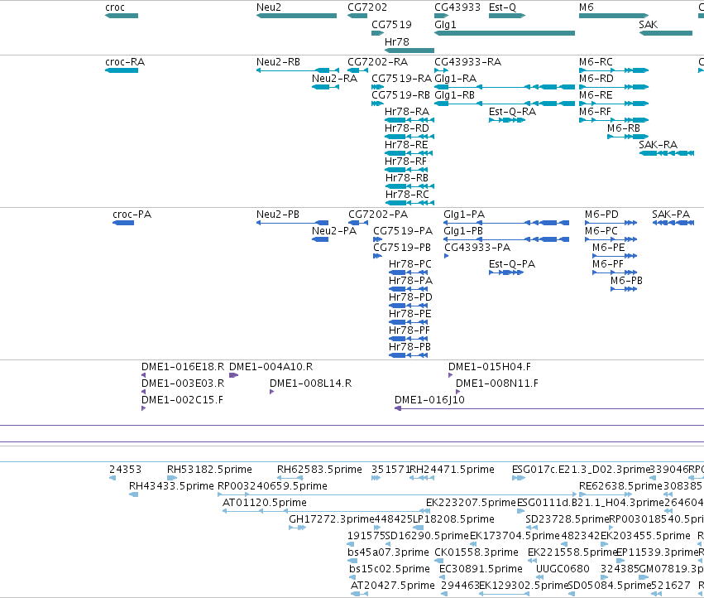
Task: Click the DME1-016J10 clone label
Action: tap(429, 400)
